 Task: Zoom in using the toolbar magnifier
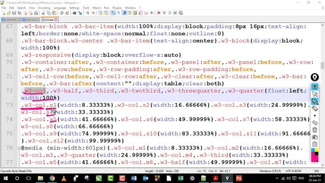pos(87,13)
